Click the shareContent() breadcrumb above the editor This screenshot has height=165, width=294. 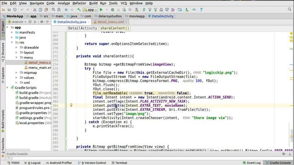(114, 28)
